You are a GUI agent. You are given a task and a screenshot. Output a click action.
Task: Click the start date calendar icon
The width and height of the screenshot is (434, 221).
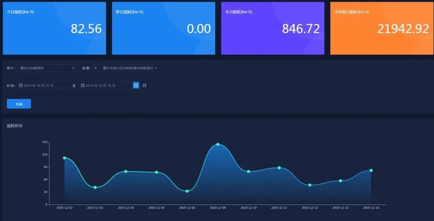coord(21,86)
